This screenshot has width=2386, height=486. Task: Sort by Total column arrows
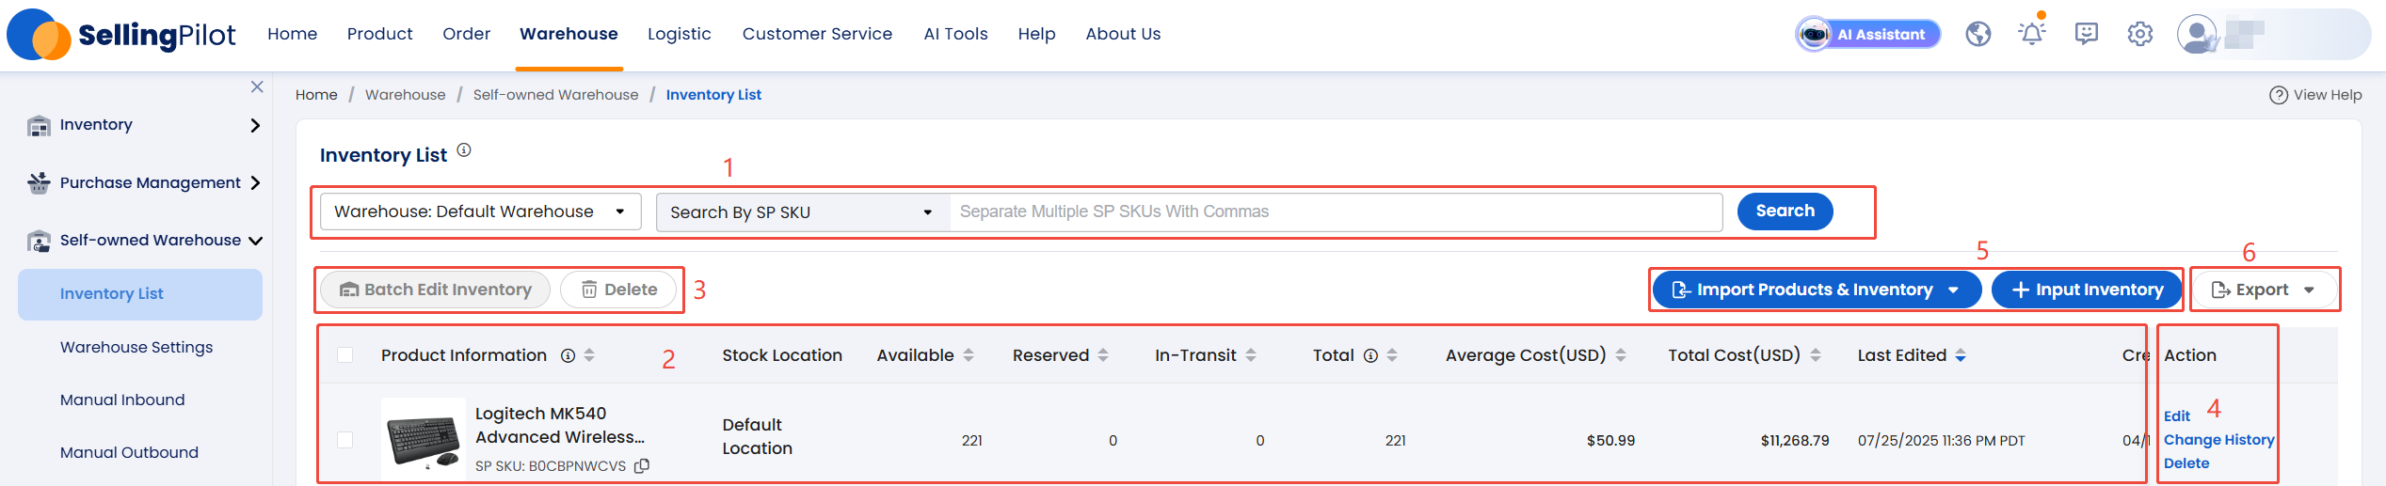(1392, 355)
